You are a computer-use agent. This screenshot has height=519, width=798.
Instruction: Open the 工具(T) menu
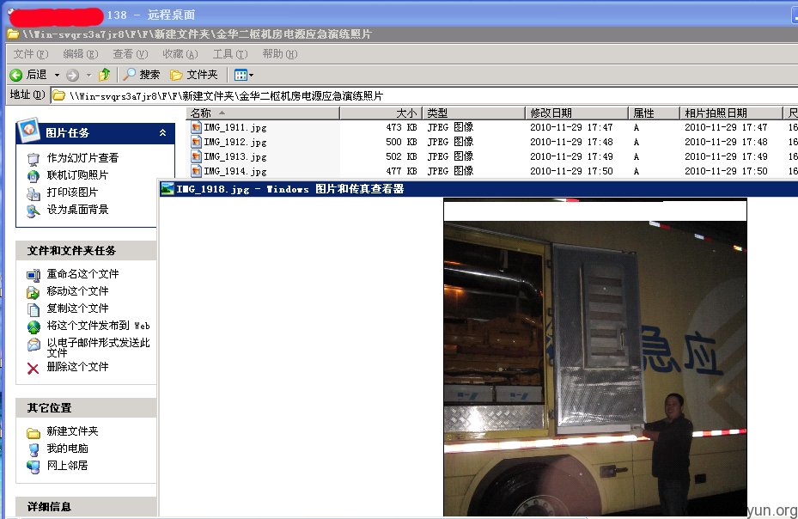[230, 54]
